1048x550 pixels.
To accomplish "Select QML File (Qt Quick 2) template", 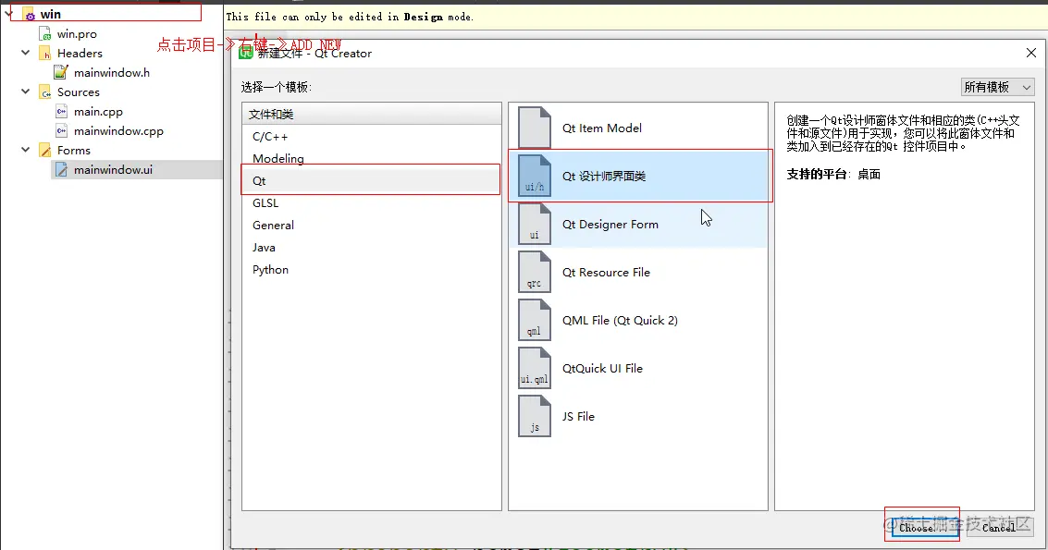I will tap(638, 320).
